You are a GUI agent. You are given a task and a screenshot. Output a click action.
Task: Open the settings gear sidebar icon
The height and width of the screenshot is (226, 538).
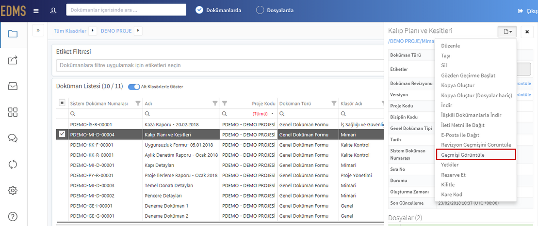(13, 190)
